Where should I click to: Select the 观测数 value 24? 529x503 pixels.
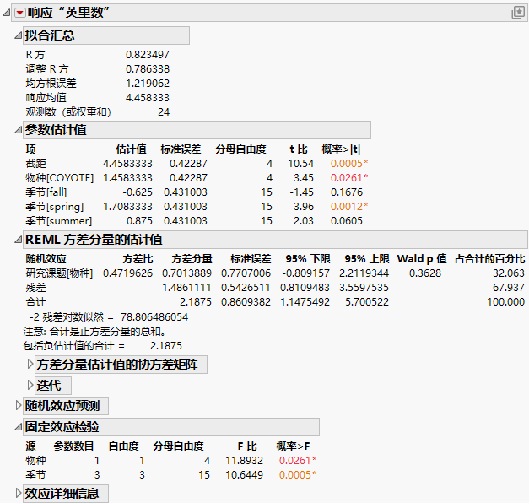point(164,112)
